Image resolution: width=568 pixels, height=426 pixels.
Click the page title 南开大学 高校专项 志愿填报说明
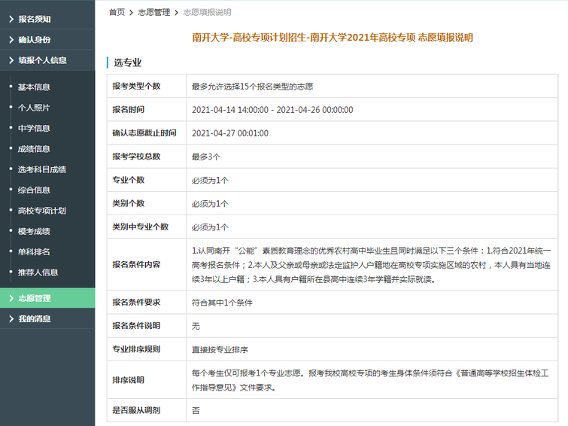pos(333,38)
